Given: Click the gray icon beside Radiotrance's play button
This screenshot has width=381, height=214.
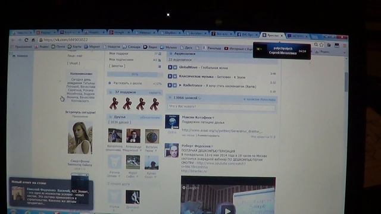Looking at the screenshot, I should [x=175, y=85].
